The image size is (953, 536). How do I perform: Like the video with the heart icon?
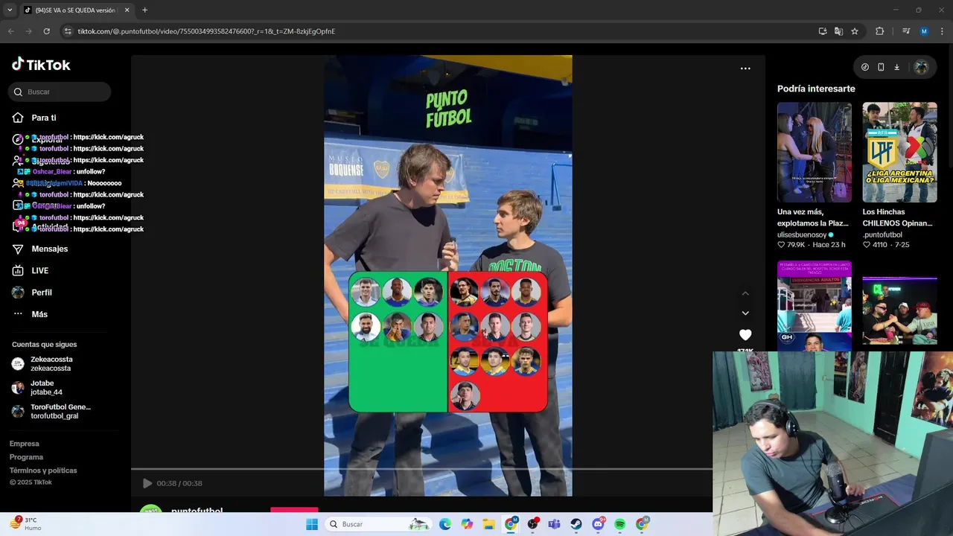(x=745, y=335)
